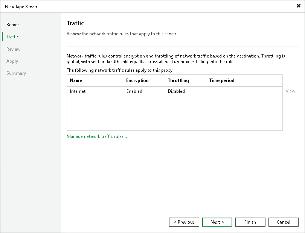Go to the Server wizard step
Screen dimensions: 305x233
click(13, 25)
